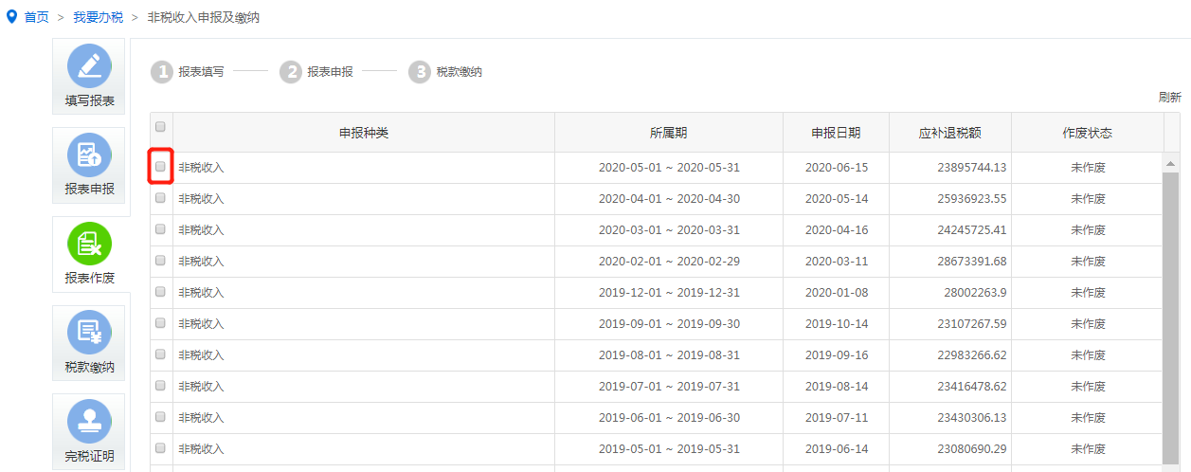Click the 申报日期 column header
The width and height of the screenshot is (1191, 472).
(x=836, y=133)
